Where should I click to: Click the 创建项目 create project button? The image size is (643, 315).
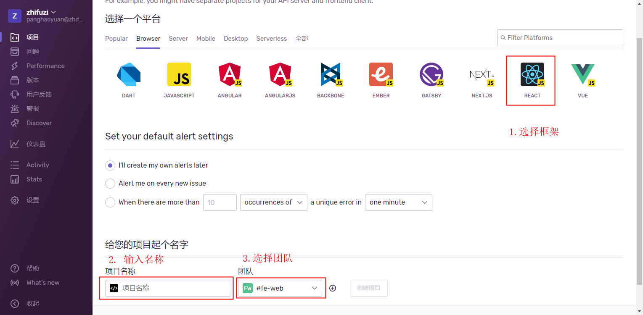(x=369, y=288)
